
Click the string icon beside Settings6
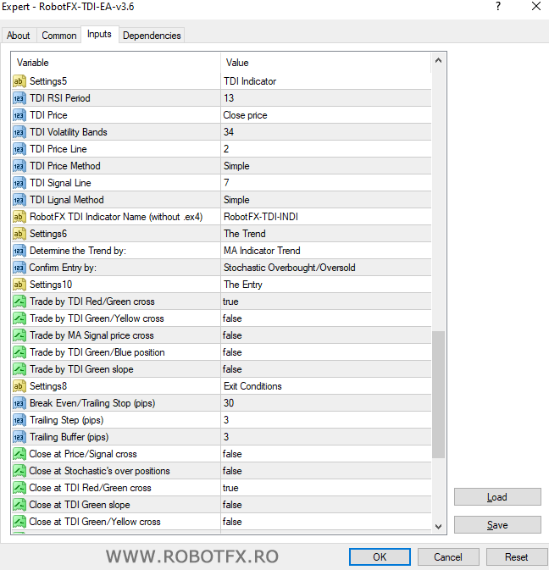coord(19,234)
